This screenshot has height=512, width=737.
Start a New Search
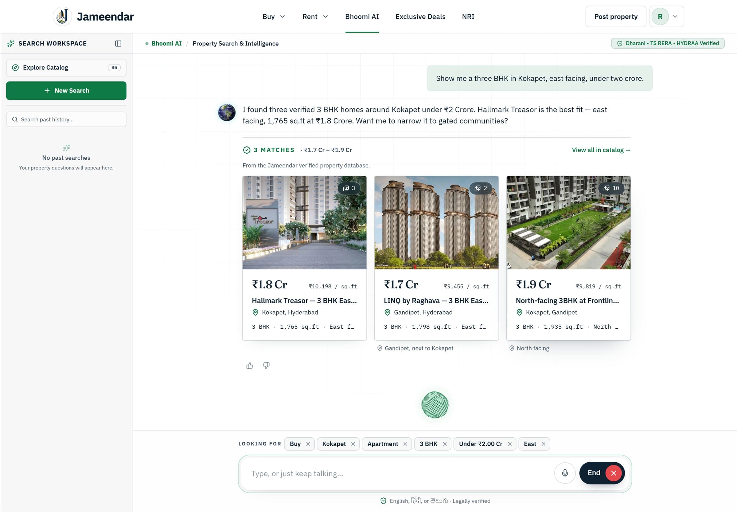tap(66, 91)
